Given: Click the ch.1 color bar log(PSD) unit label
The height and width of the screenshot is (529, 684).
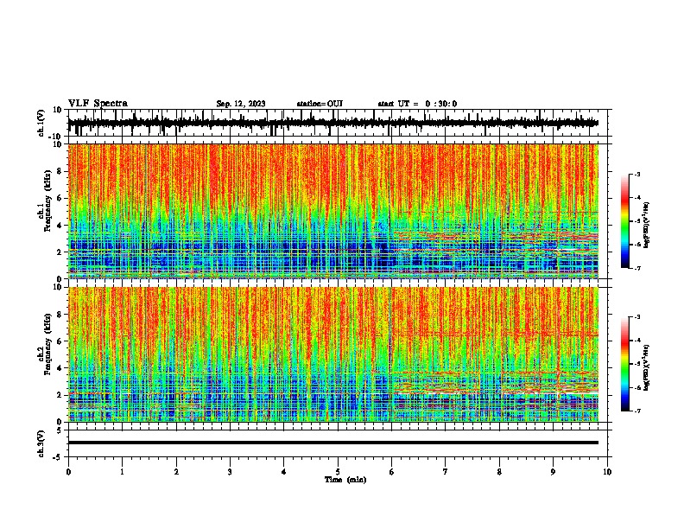Looking at the screenshot, I should pyautogui.click(x=647, y=225).
